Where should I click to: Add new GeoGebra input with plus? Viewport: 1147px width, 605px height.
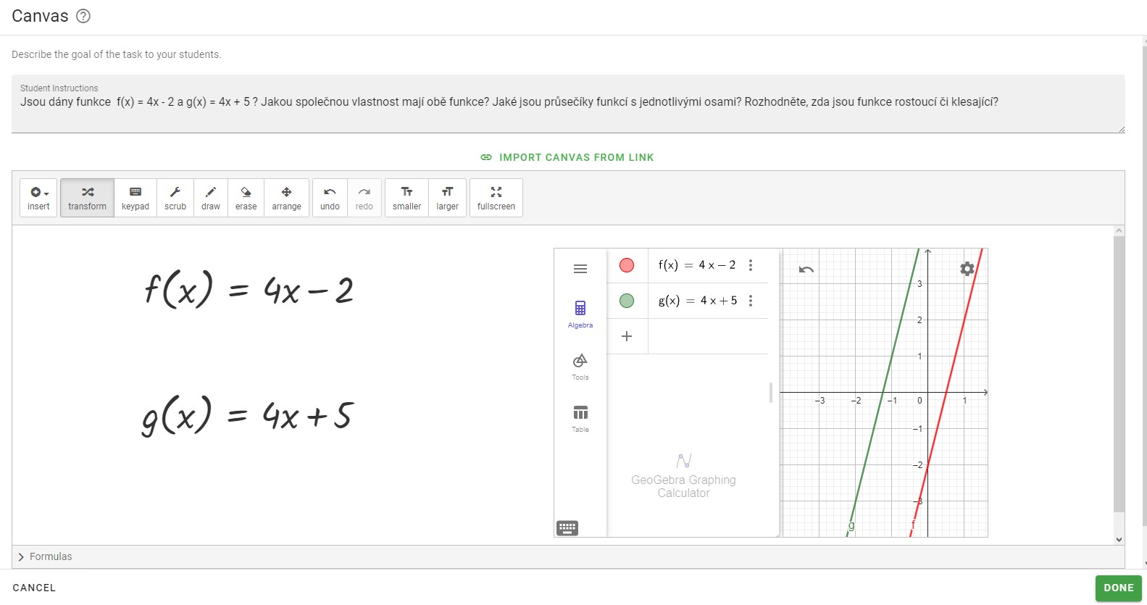coord(627,336)
